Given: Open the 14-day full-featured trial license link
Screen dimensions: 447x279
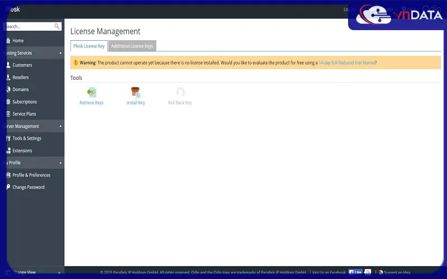Looking at the screenshot, I should 346,62.
